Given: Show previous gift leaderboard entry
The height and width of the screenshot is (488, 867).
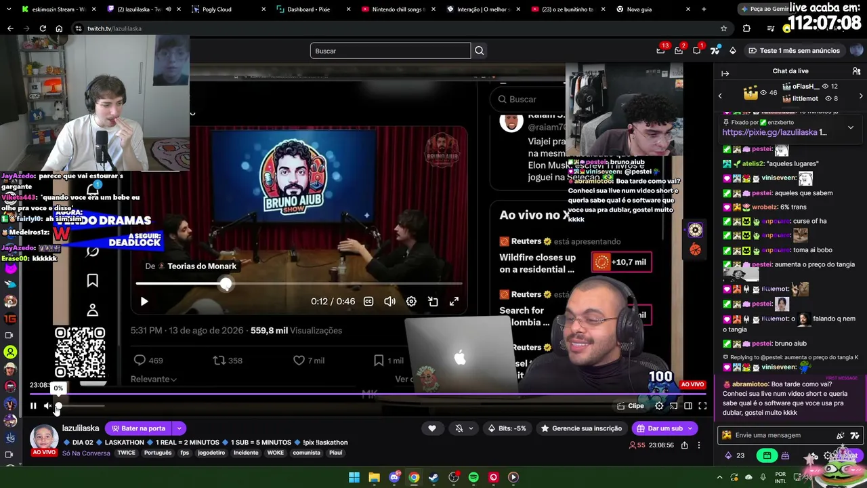Looking at the screenshot, I should tap(720, 96).
